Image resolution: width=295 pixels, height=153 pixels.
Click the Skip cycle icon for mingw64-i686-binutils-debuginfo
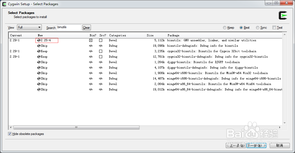click(39, 78)
